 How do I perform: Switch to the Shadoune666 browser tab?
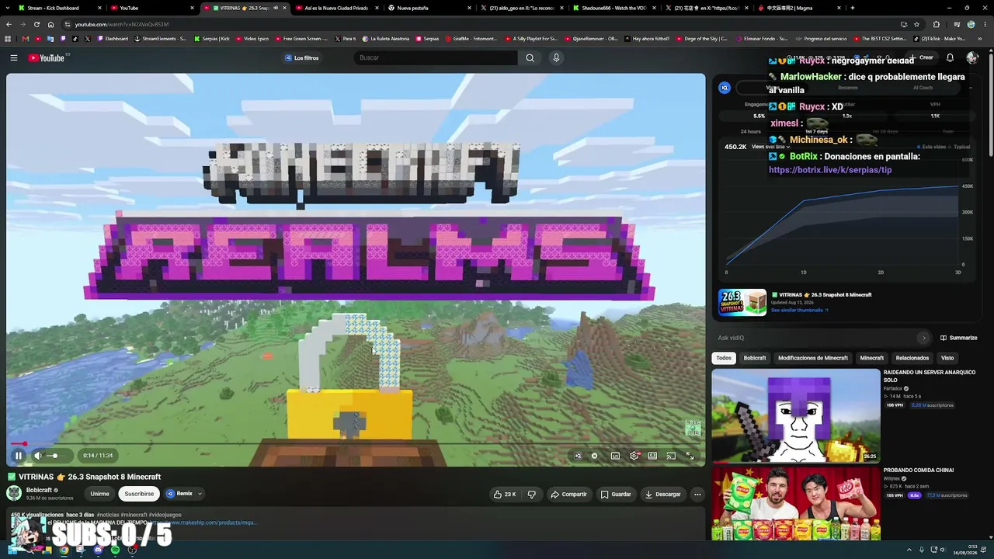(x=614, y=8)
